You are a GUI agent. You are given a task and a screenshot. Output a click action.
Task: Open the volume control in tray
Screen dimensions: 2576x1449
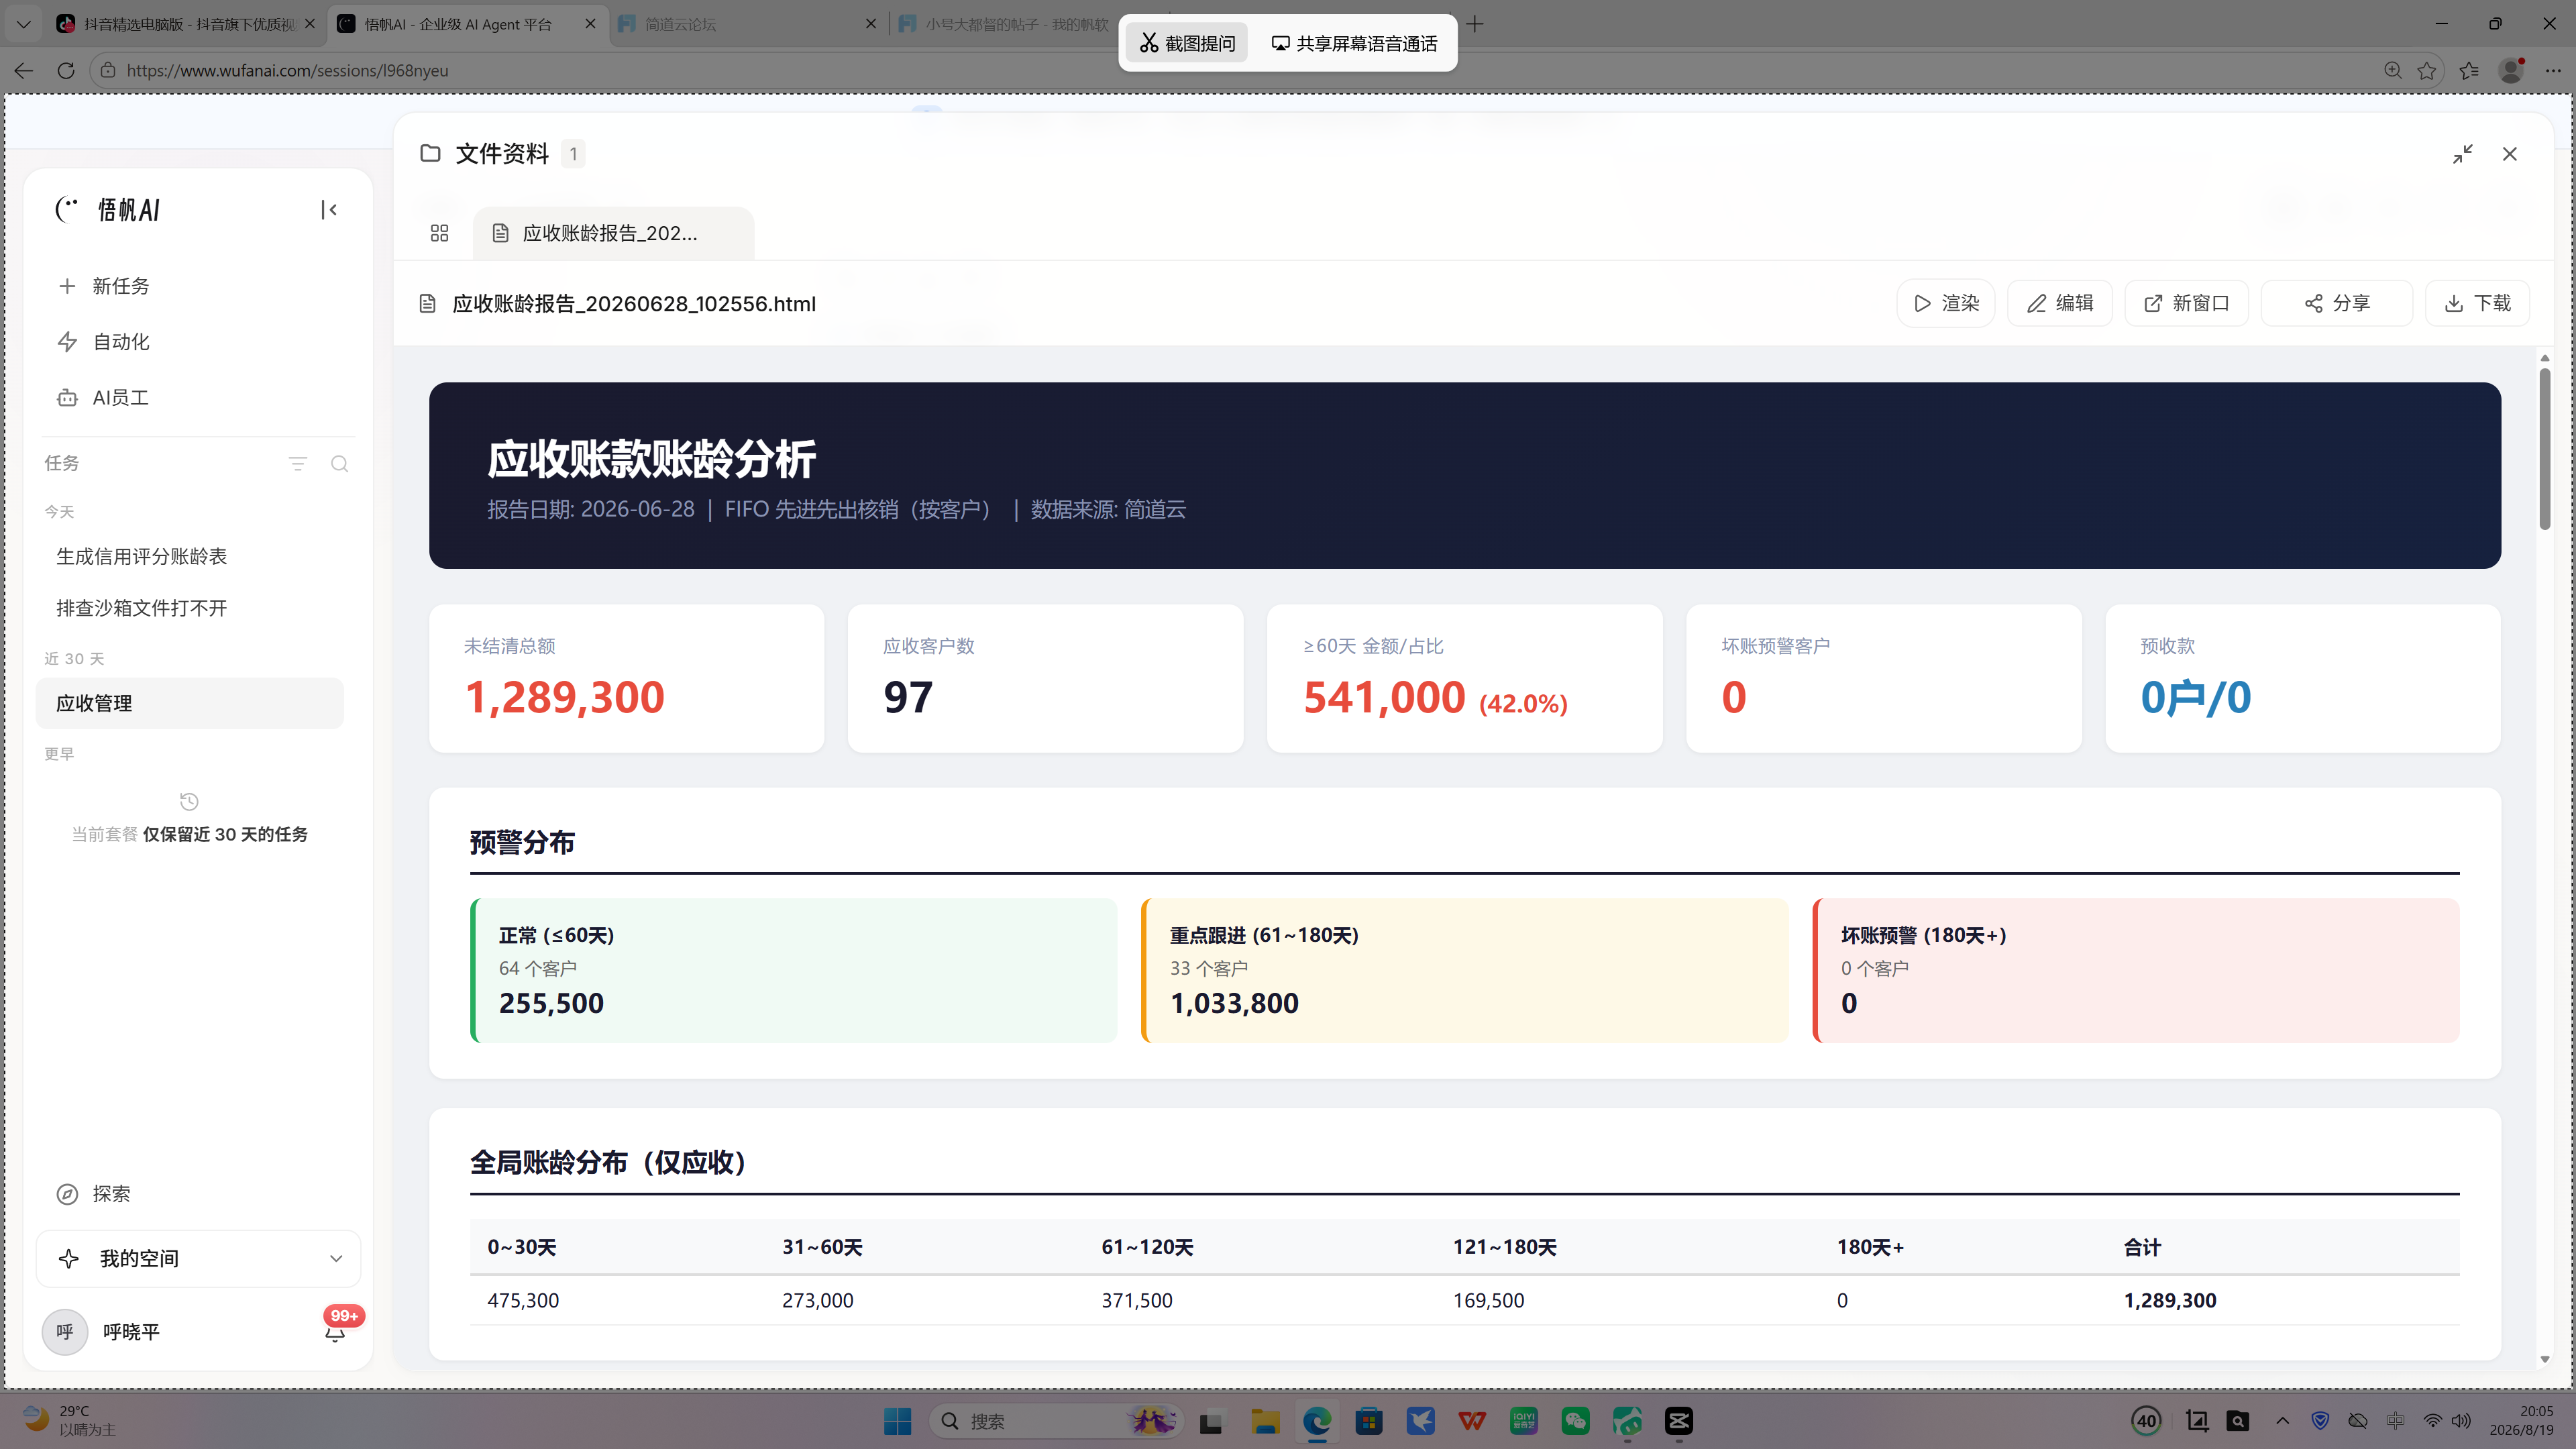(2462, 1421)
